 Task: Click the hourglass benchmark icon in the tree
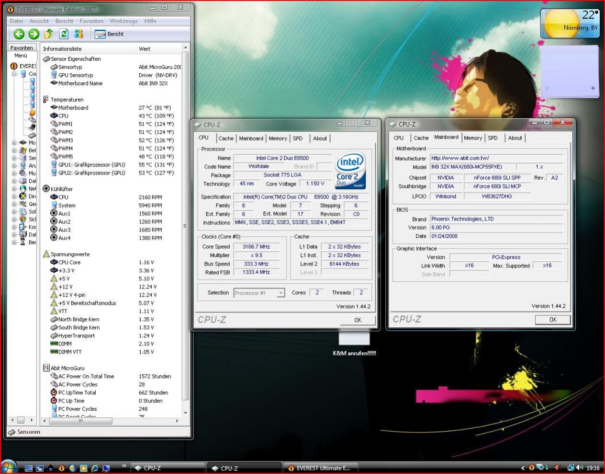[22, 243]
